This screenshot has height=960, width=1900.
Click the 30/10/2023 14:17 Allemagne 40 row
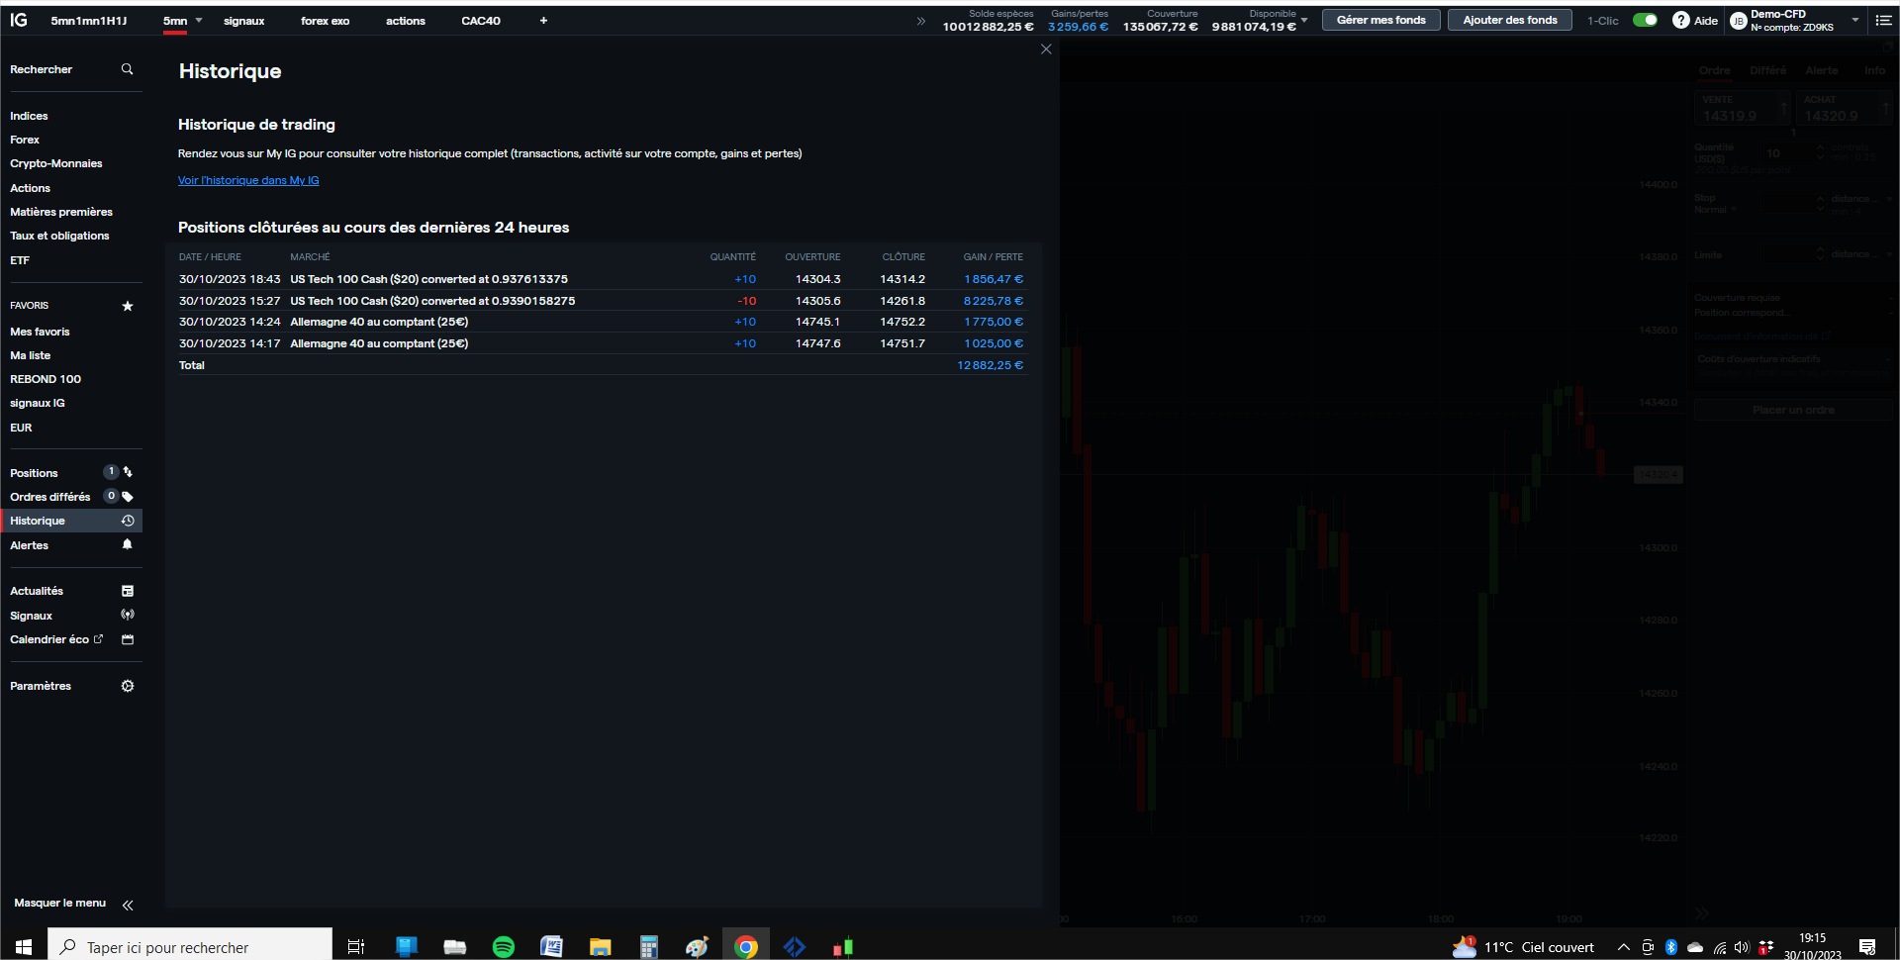tap(601, 343)
